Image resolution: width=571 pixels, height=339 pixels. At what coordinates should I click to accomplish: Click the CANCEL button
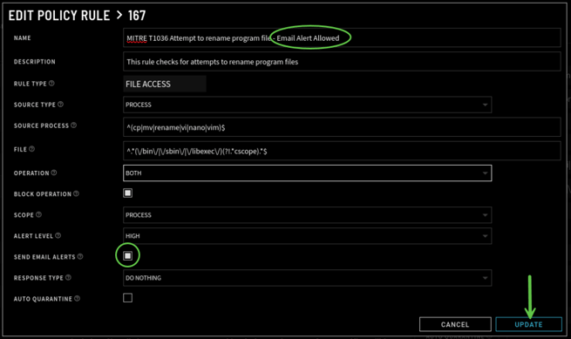(x=455, y=324)
